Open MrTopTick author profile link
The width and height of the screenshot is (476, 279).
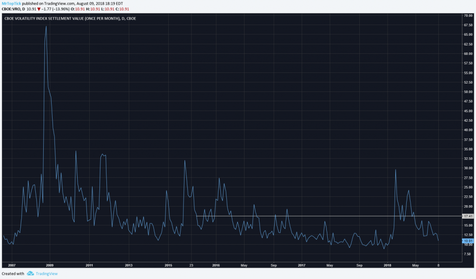click(x=12, y=3)
